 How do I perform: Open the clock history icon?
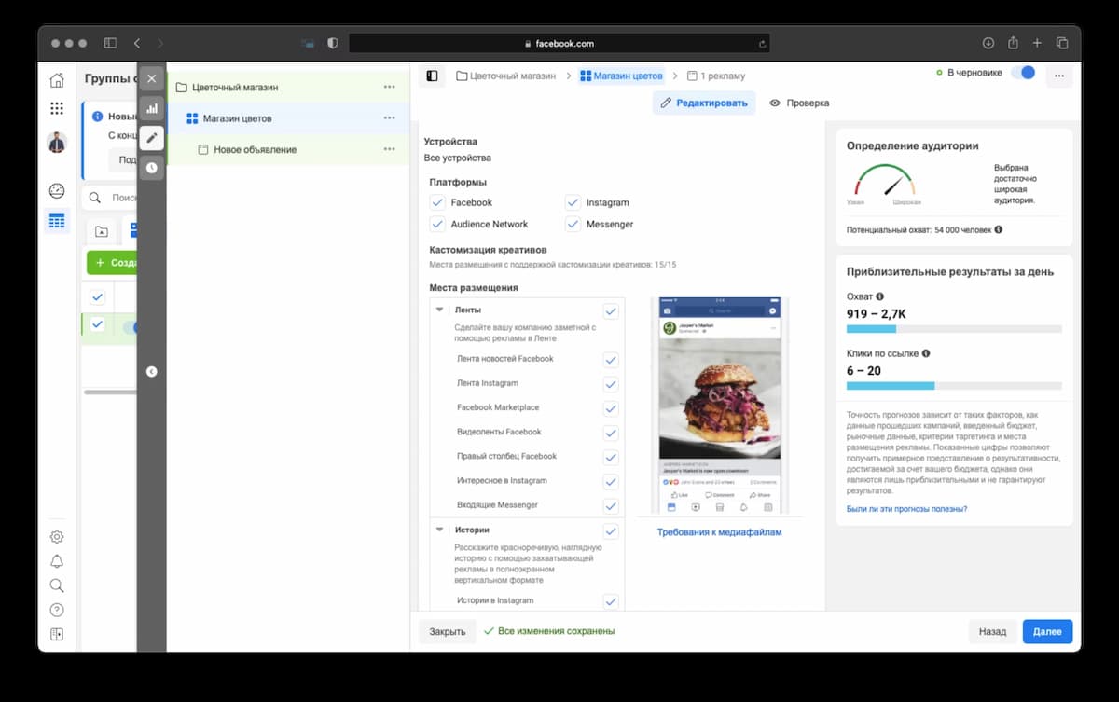pyautogui.click(x=151, y=168)
